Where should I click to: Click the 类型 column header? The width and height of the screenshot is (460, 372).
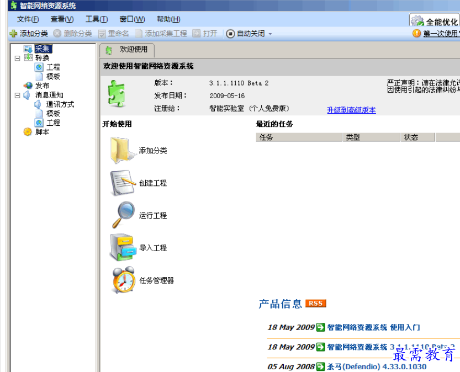[x=372, y=137]
